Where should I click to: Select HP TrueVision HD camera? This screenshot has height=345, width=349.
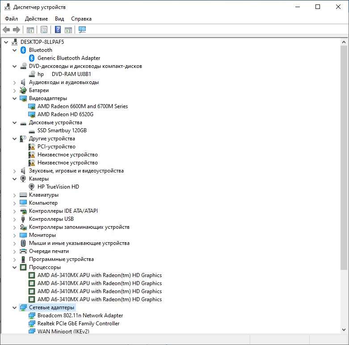58,187
